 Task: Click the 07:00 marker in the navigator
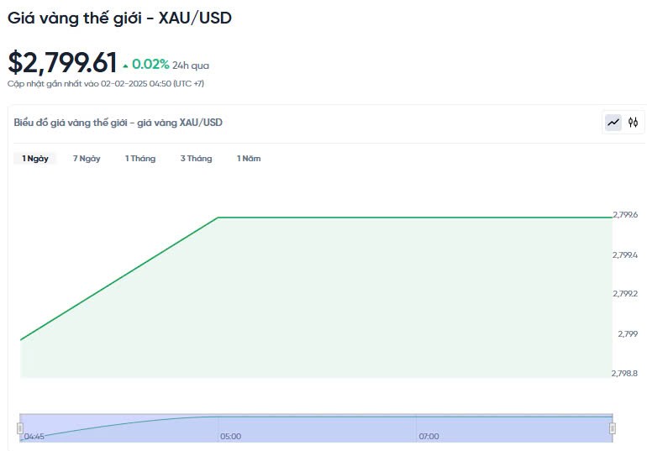[x=429, y=437]
